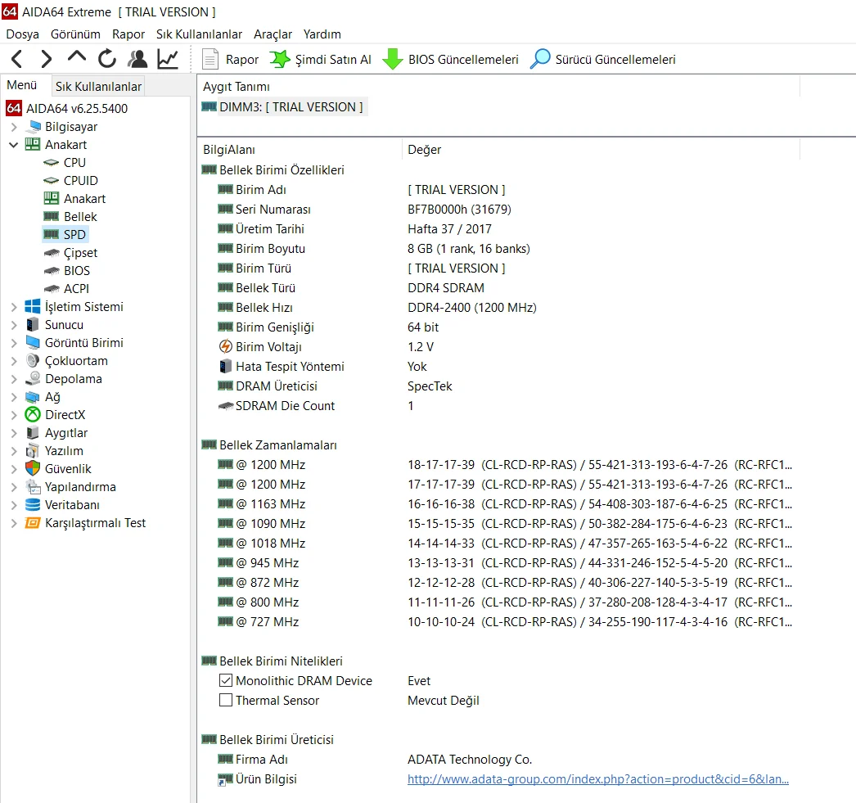Open the Dosya menu
The width and height of the screenshot is (856, 803).
pos(22,34)
